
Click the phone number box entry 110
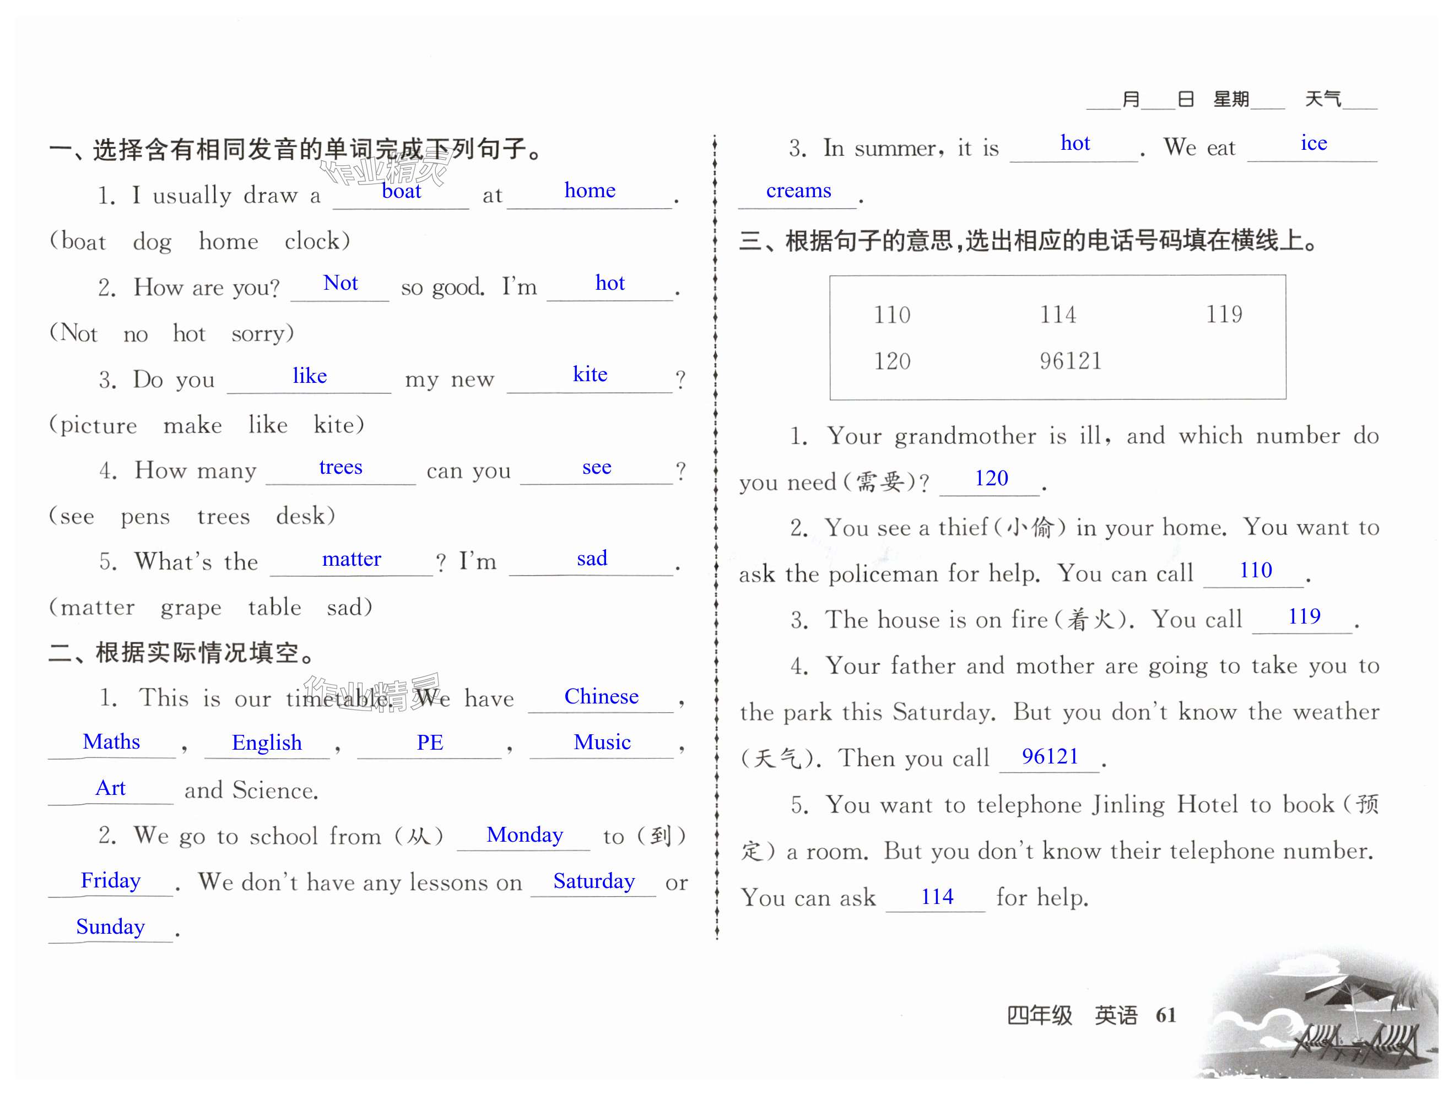(x=891, y=315)
